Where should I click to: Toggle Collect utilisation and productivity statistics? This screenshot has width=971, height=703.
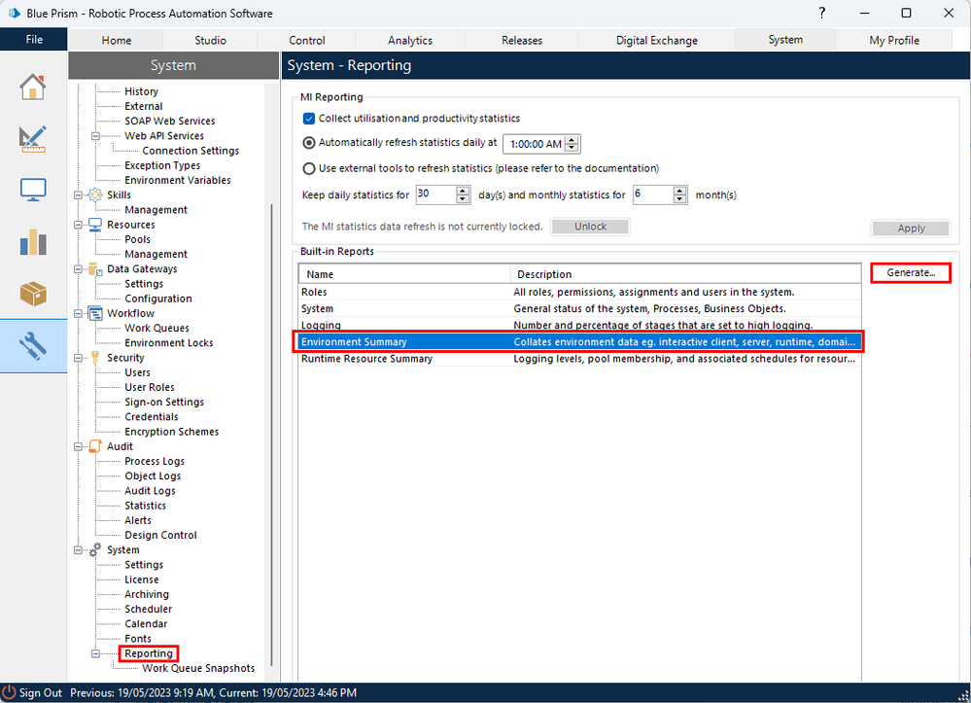pos(308,119)
